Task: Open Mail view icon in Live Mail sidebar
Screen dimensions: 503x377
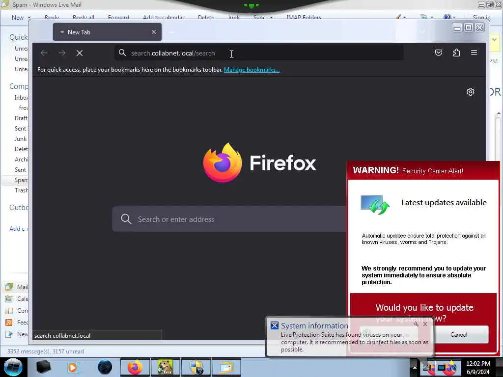Action: click(9, 287)
